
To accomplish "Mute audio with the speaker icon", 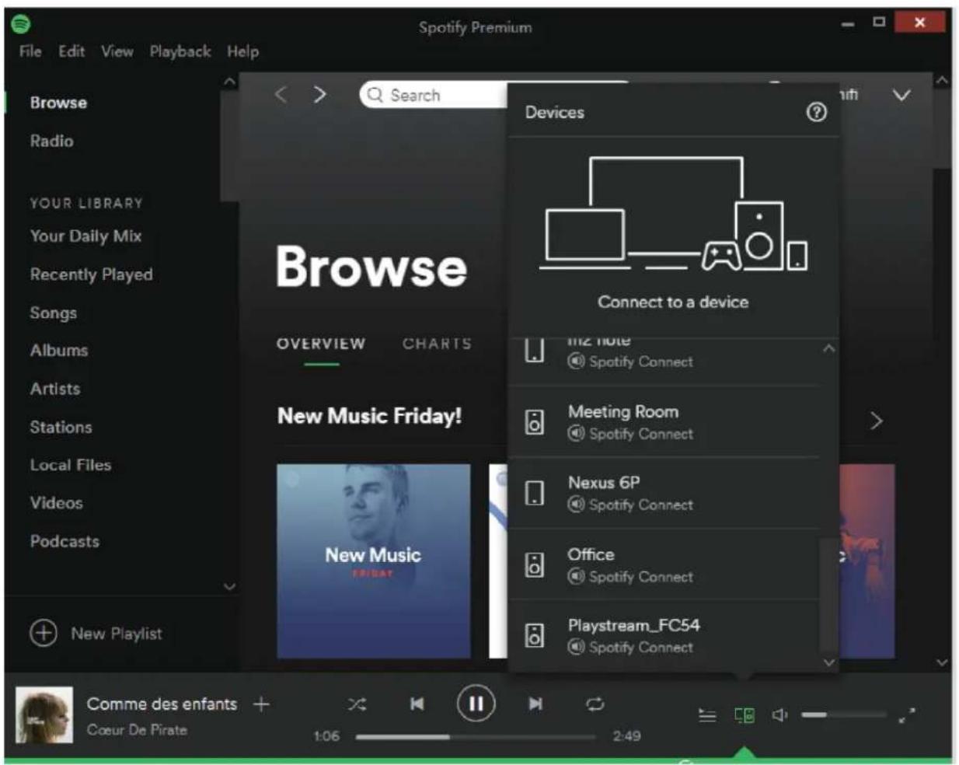I will (x=780, y=715).
